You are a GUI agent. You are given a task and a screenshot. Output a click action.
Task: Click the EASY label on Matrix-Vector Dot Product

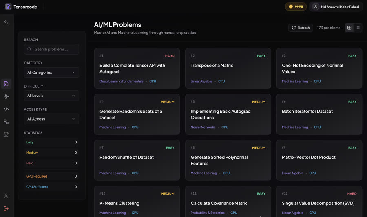point(352,148)
